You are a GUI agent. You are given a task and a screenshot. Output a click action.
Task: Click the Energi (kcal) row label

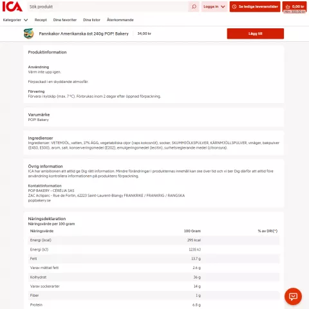tap(41, 240)
